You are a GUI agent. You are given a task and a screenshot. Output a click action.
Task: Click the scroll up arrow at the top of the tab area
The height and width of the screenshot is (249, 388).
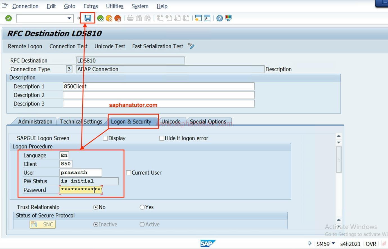(339, 136)
